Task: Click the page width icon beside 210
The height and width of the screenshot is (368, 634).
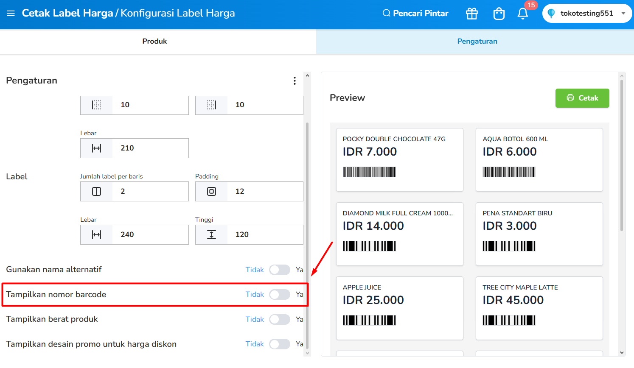Action: coord(97,148)
